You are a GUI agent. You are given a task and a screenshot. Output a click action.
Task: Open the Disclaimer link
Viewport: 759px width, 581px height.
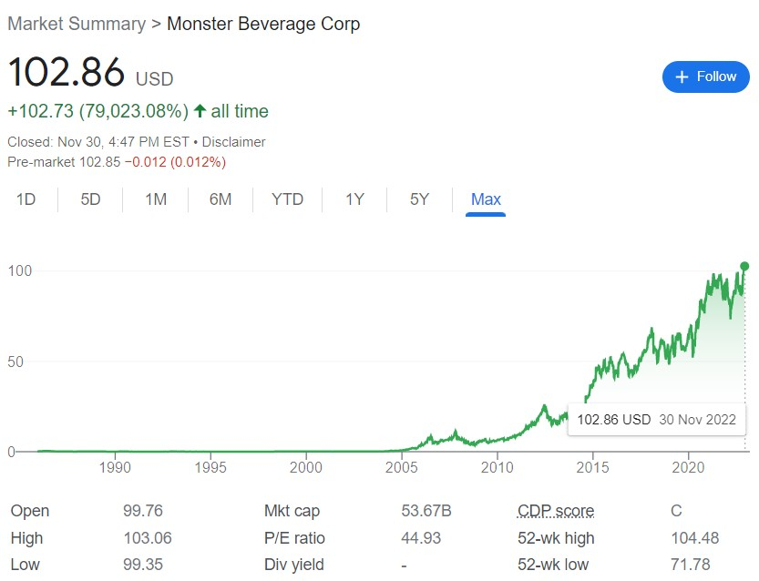(x=233, y=142)
